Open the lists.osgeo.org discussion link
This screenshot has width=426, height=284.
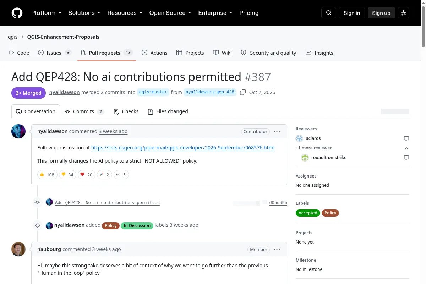click(183, 148)
